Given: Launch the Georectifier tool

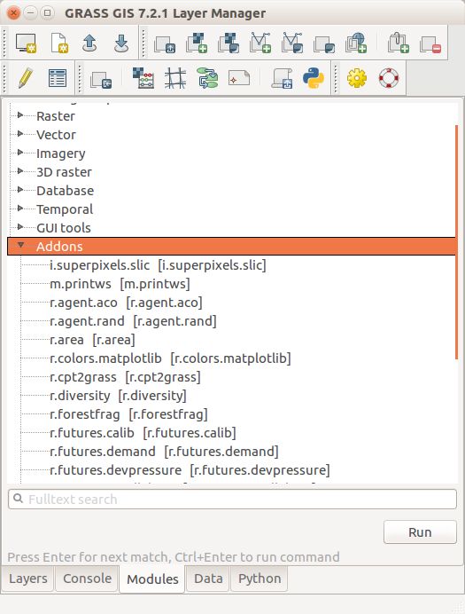Looking at the screenshot, I should [x=175, y=77].
